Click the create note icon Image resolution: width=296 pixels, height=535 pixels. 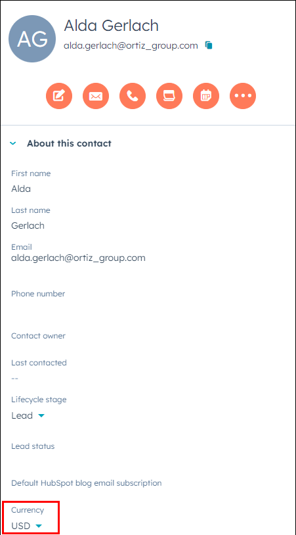tap(59, 96)
